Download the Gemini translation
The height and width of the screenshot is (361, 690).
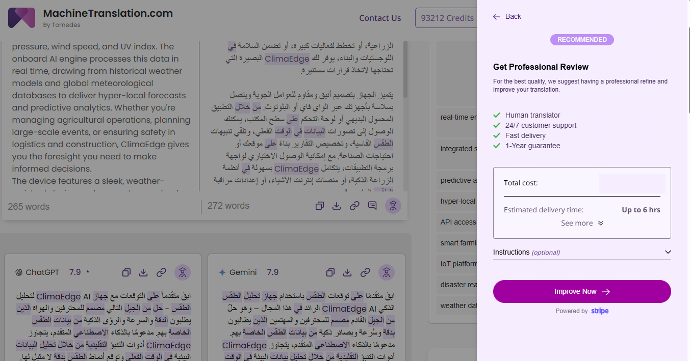tap(348, 272)
